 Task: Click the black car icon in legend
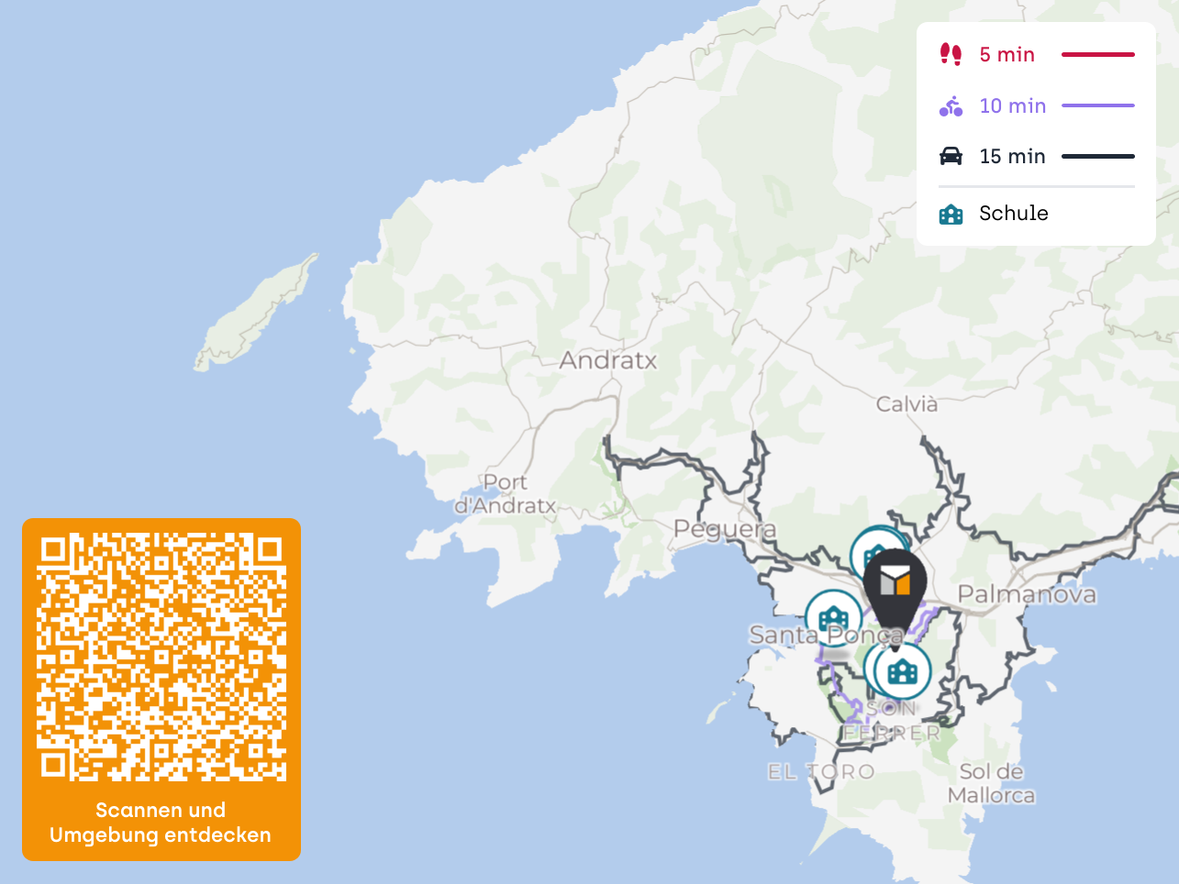tap(951, 157)
